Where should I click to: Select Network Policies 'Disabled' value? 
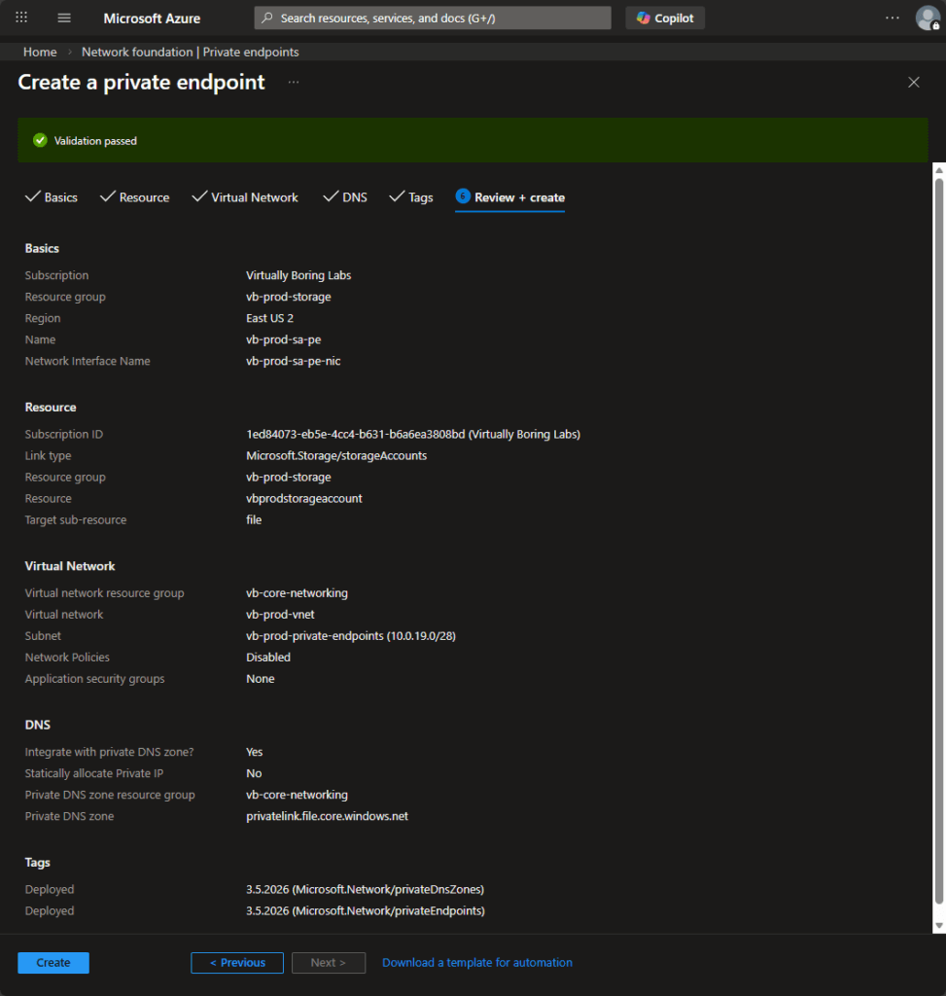[268, 658]
